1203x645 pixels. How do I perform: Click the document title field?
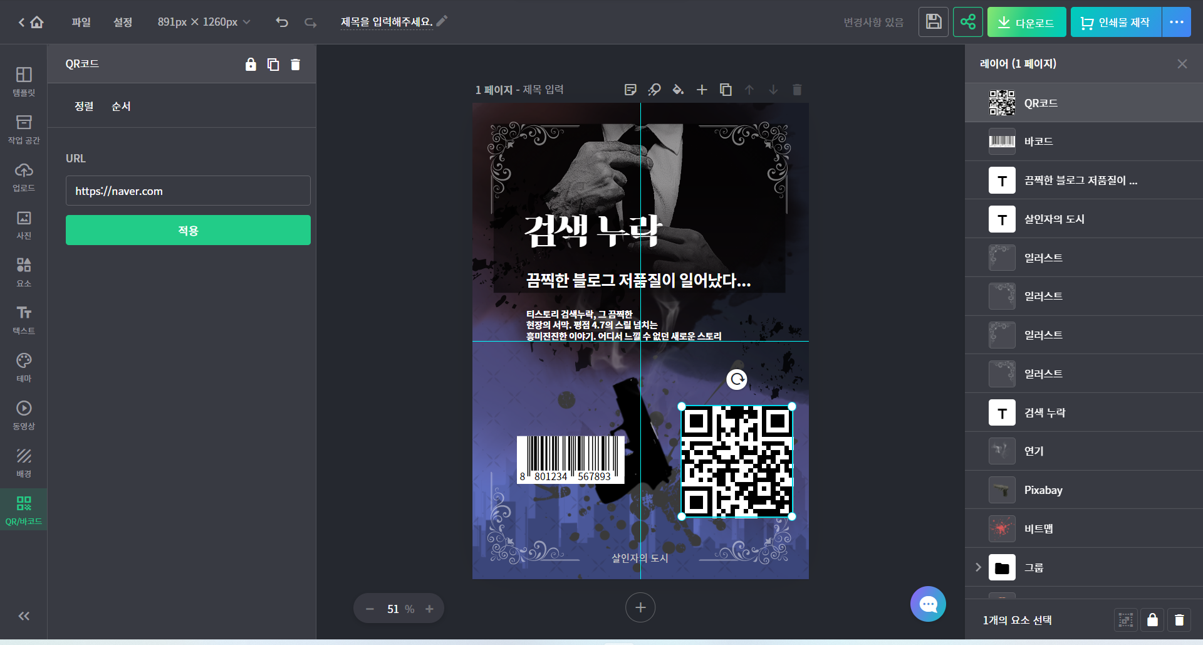387,22
